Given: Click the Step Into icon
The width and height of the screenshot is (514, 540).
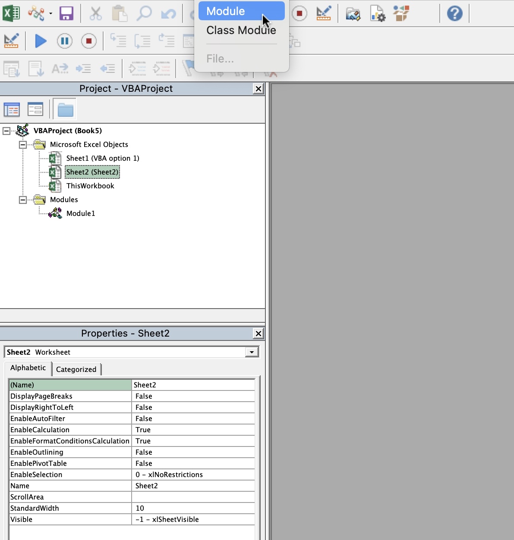Looking at the screenshot, I should [118, 41].
